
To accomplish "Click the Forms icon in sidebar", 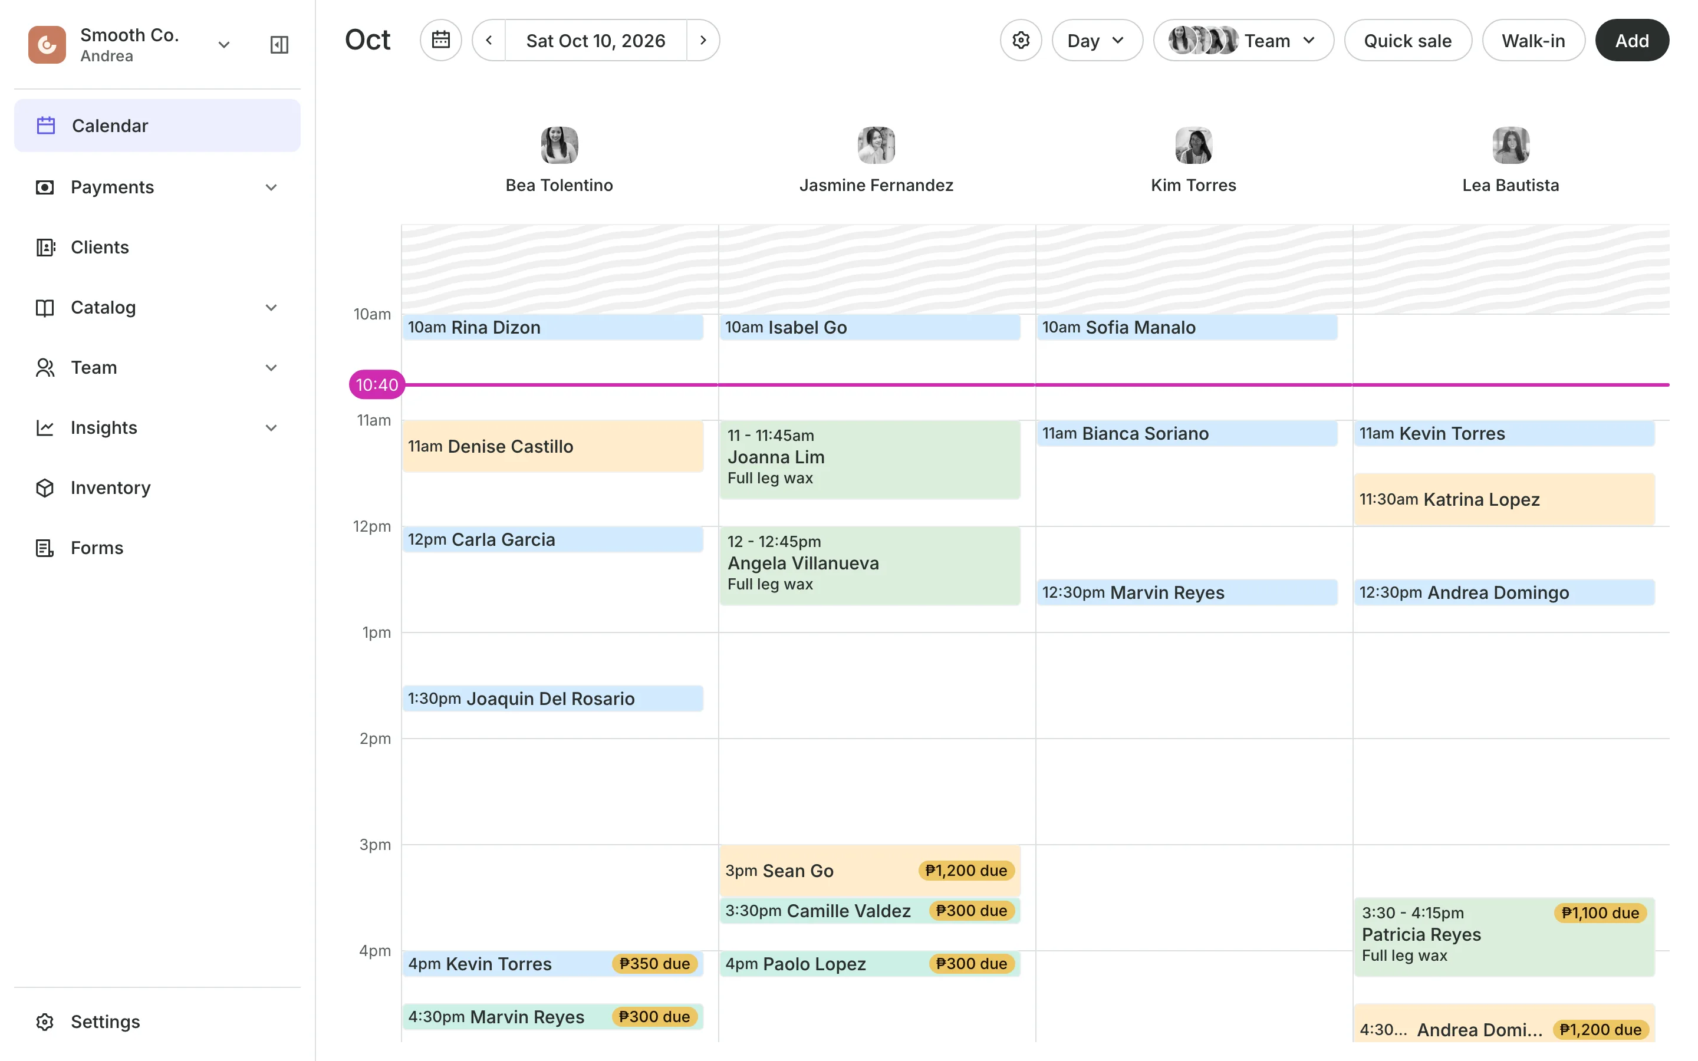I will tap(45, 548).
